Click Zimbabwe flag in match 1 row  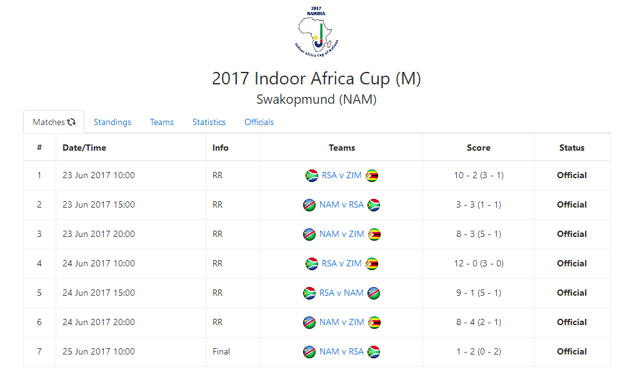pyautogui.click(x=372, y=176)
